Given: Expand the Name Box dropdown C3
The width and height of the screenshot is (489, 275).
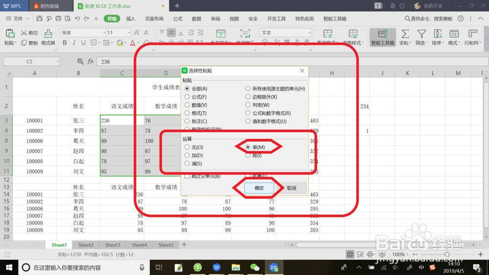Looking at the screenshot, I should [58, 62].
